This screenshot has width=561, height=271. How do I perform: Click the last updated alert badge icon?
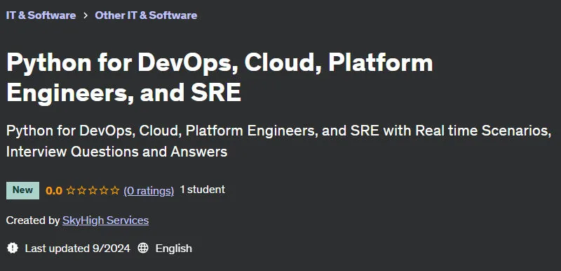click(13, 248)
